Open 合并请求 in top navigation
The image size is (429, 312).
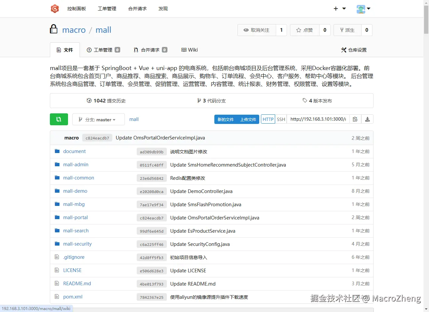137,9
